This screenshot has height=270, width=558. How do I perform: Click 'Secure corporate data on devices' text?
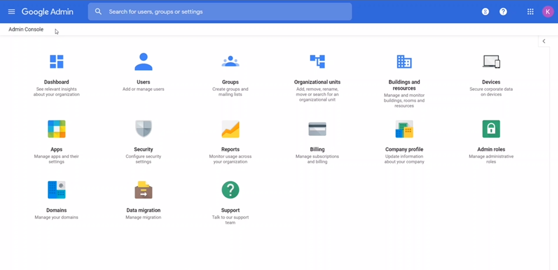pos(491,92)
